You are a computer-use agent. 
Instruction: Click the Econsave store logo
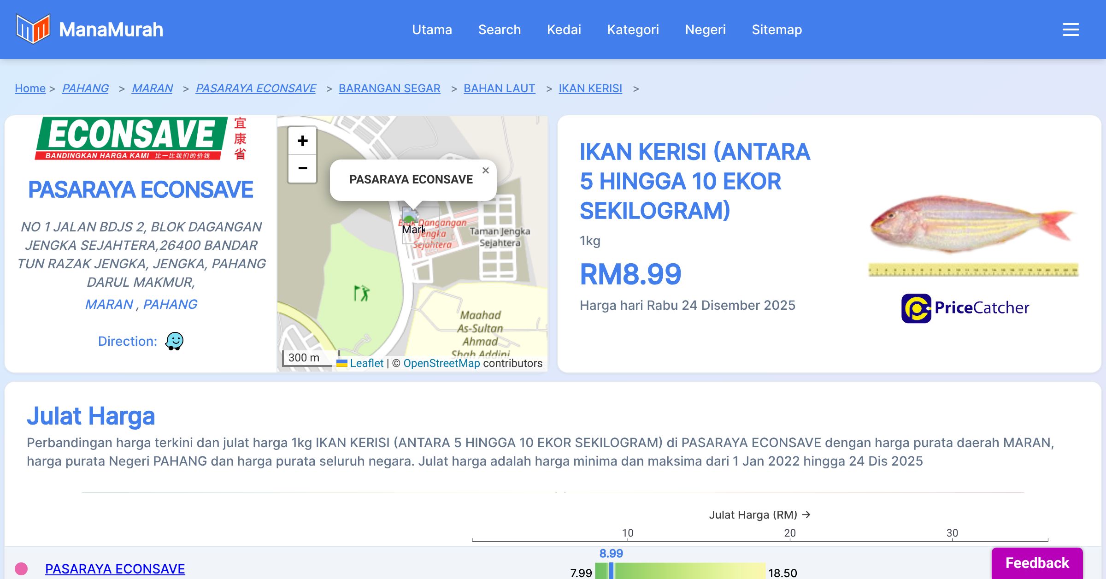pos(141,138)
